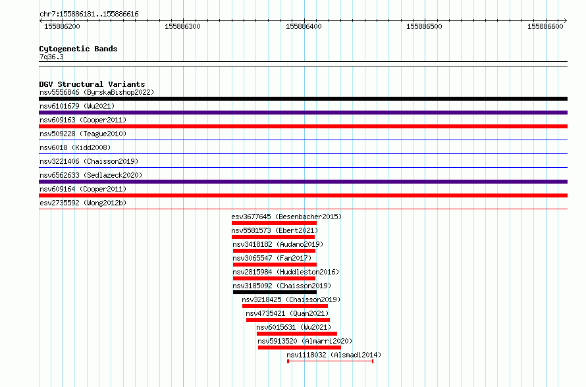The height and width of the screenshot is (387, 586).
Task: Click the red bar under nsv4735421
Action: click(x=288, y=320)
